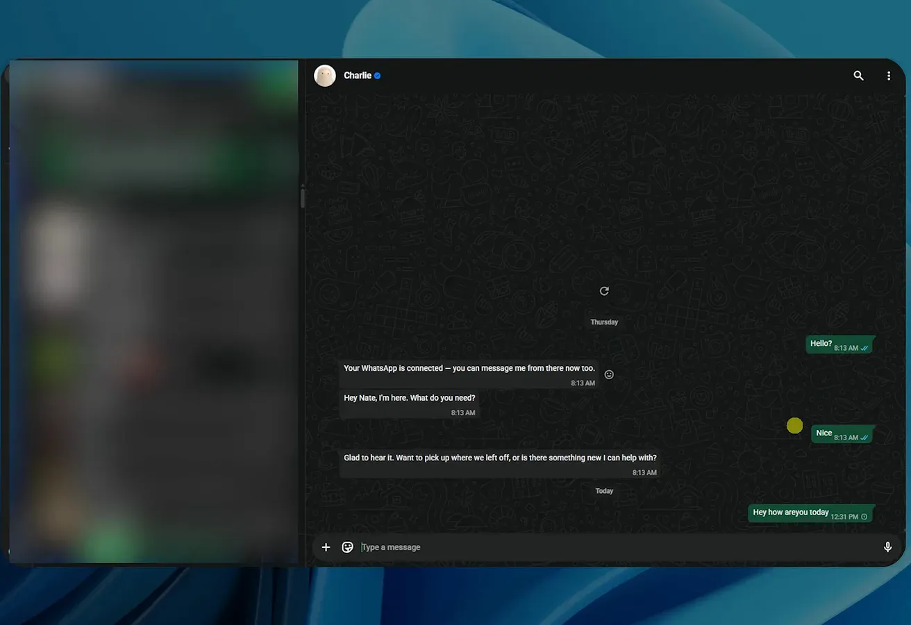Select the 'Hello?' sent message
The width and height of the screenshot is (911, 625).
[839, 344]
